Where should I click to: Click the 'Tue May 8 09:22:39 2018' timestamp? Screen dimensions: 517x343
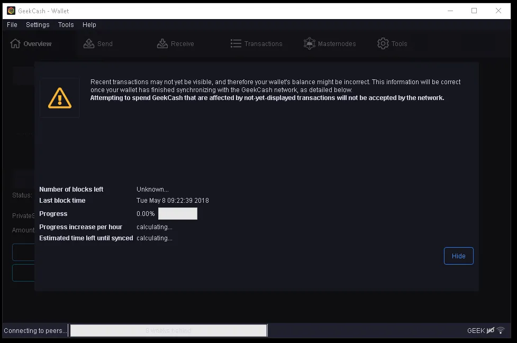coord(173,201)
